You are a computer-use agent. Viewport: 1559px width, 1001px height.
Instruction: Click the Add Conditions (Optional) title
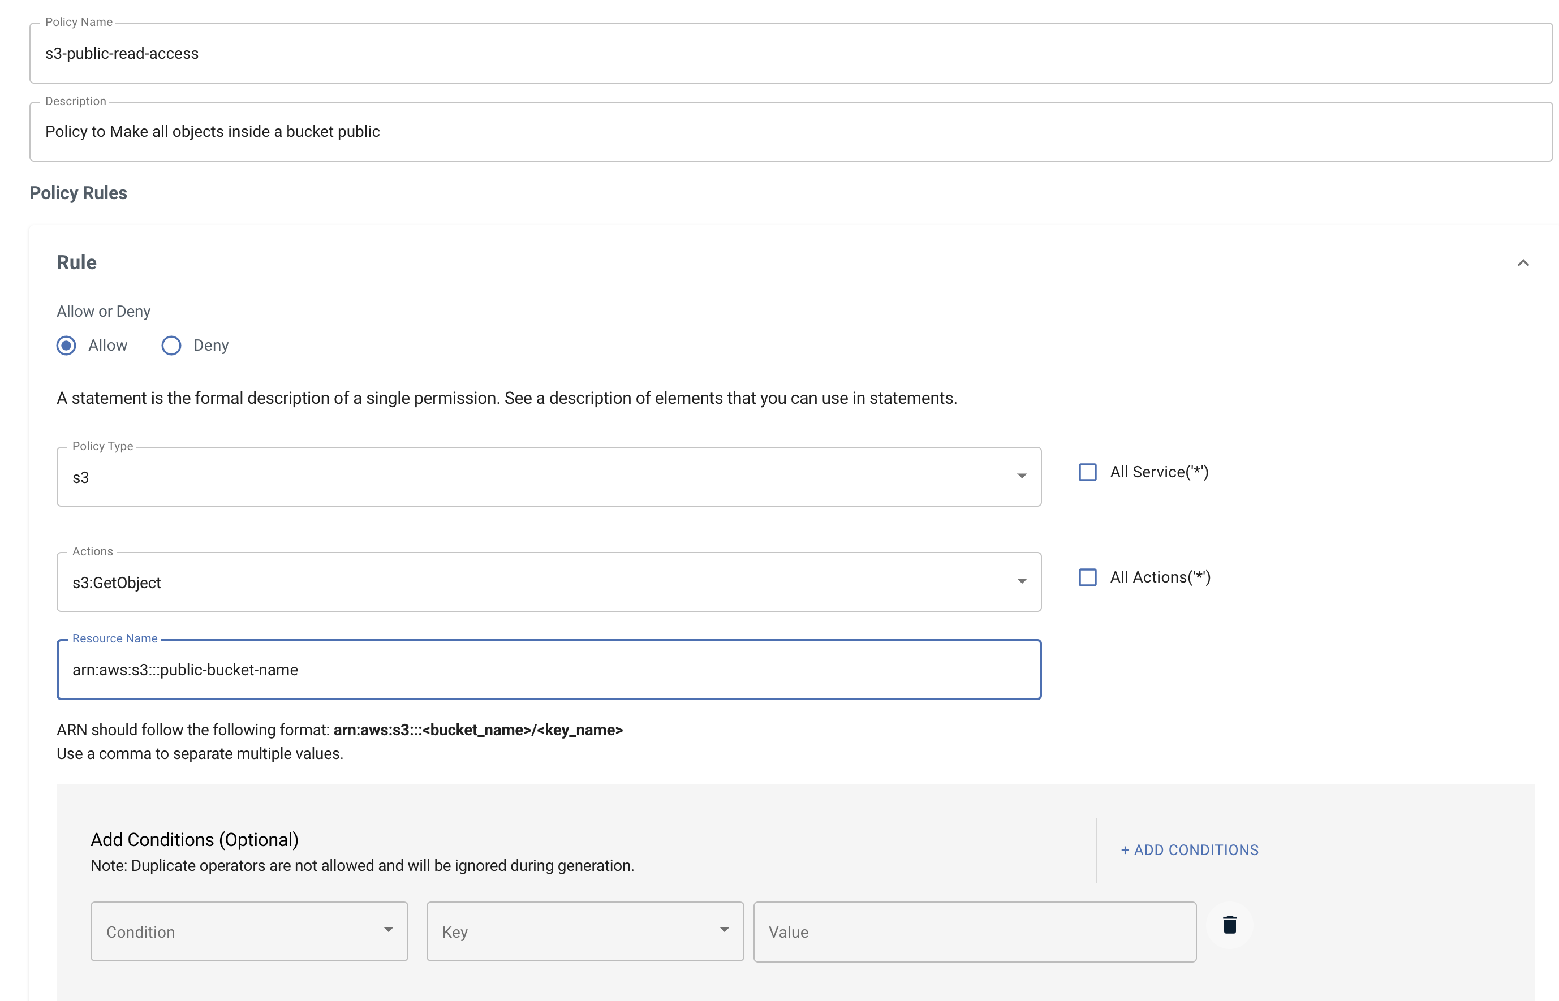[x=195, y=840]
